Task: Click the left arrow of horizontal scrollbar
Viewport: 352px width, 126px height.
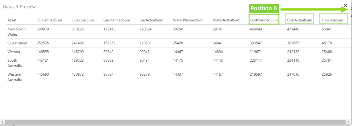Action: pos(2,122)
